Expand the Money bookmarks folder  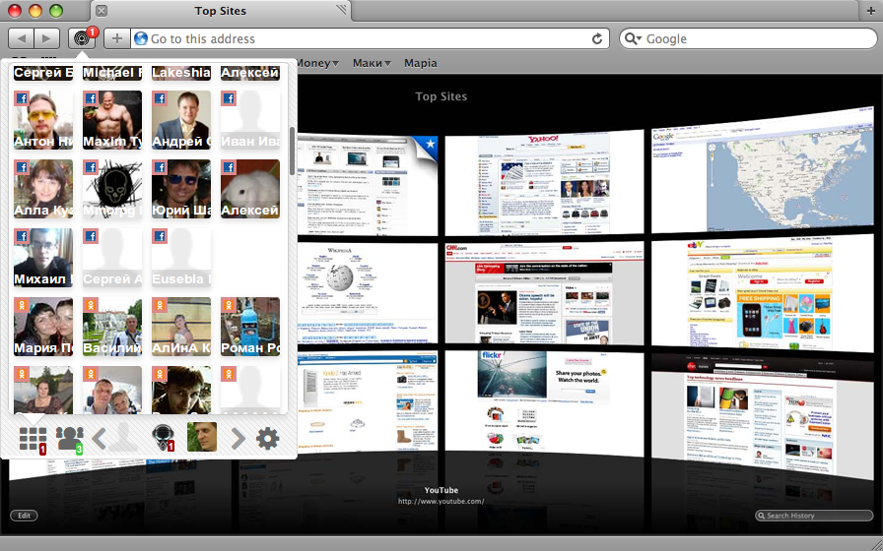tap(317, 63)
